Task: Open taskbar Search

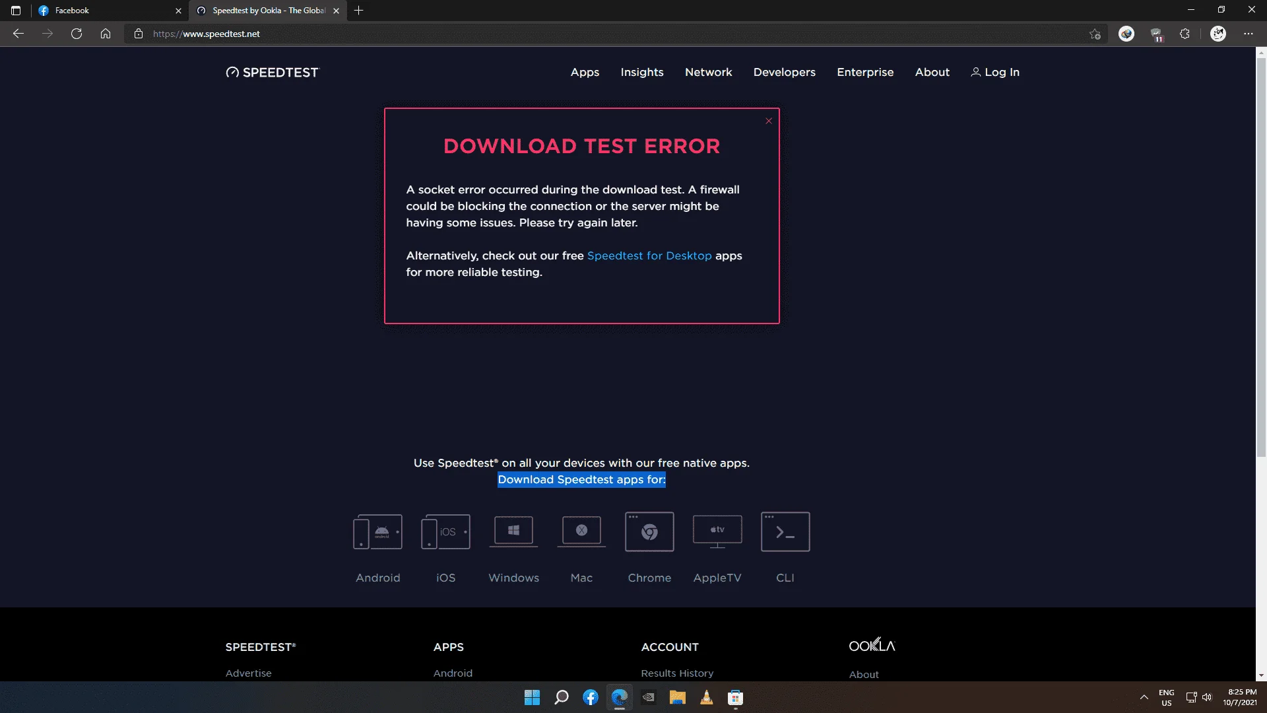Action: [562, 698]
